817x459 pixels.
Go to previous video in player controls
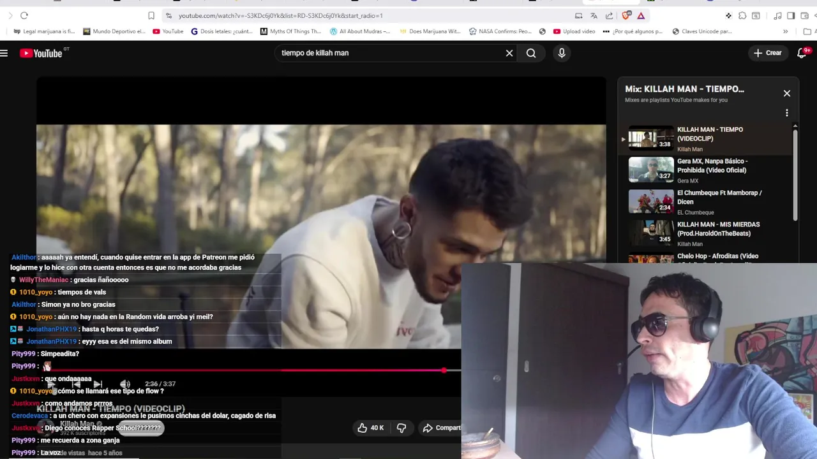(x=76, y=384)
